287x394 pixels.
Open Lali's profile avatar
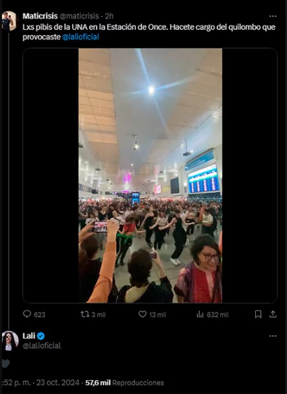coord(10,341)
